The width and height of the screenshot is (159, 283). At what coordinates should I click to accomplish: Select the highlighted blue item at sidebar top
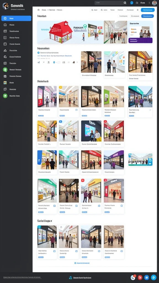tap(16, 19)
